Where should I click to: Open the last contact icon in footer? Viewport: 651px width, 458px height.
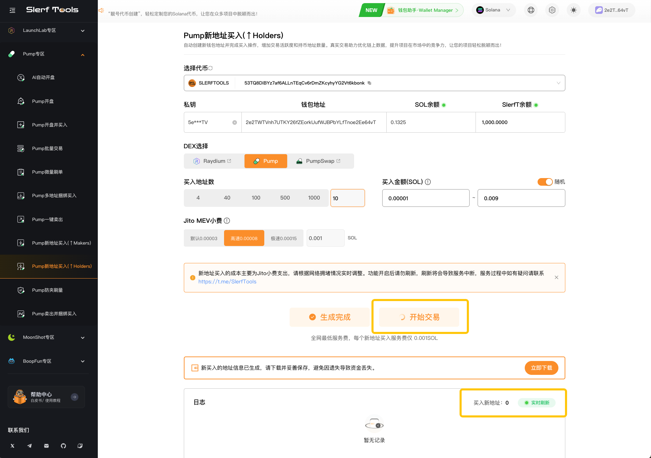(x=80, y=446)
